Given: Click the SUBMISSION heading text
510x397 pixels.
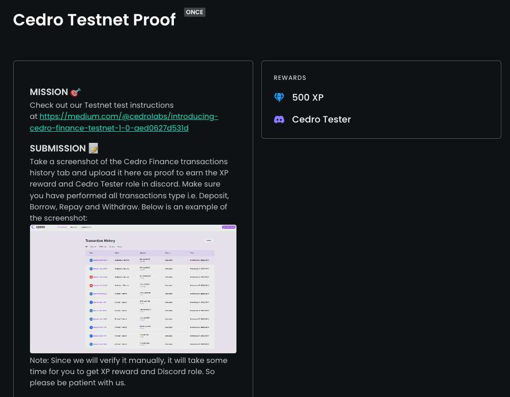Looking at the screenshot, I should coord(57,148).
